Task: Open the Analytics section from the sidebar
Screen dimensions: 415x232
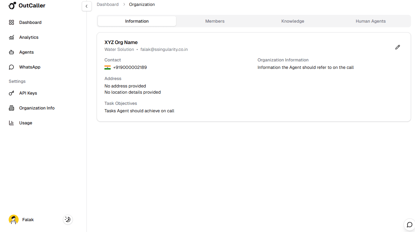Action: tap(28, 37)
